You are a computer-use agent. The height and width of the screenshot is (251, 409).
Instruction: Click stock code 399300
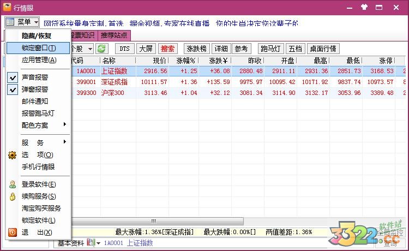pyautogui.click(x=86, y=93)
